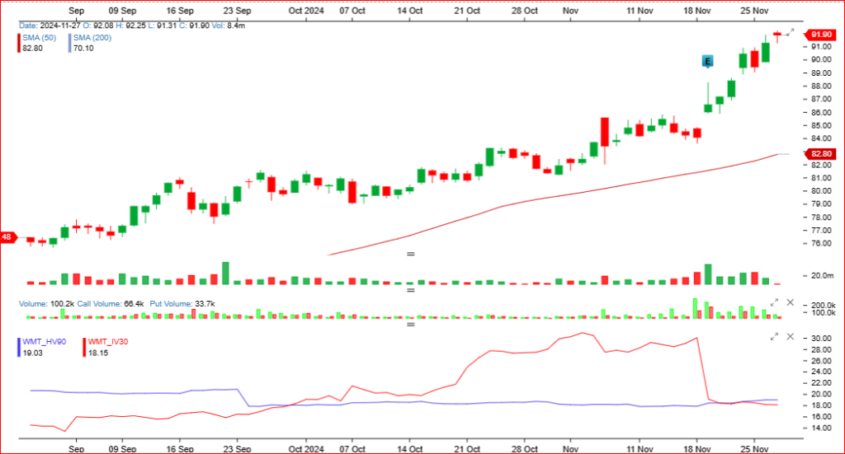
Task: Click the 86.00 price axis label
Action: (821, 112)
